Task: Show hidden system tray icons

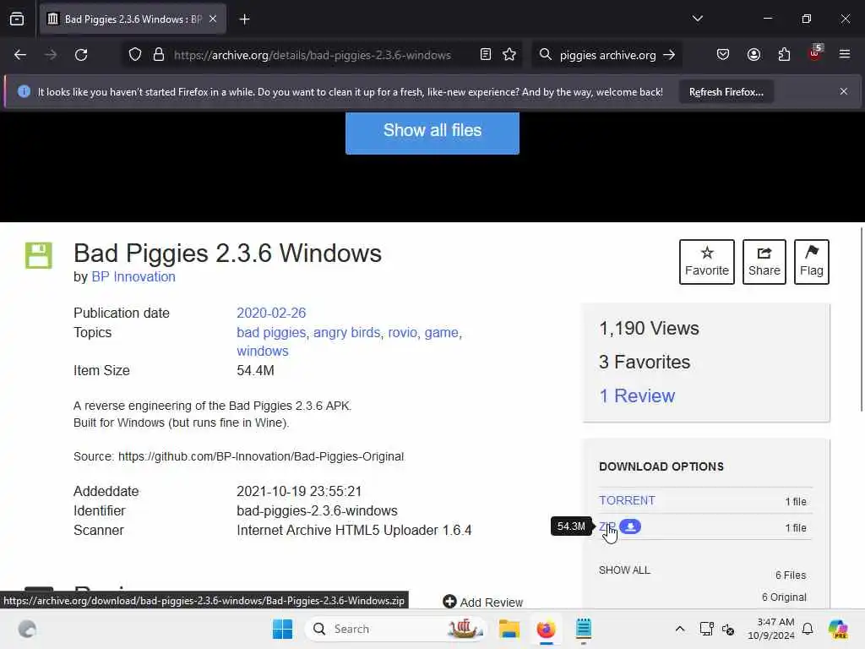Action: point(680,629)
